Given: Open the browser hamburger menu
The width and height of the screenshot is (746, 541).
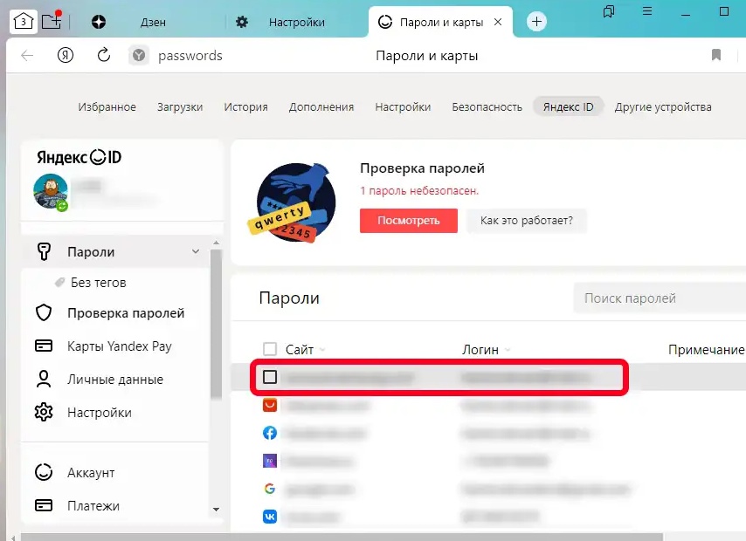Looking at the screenshot, I should 647,10.
